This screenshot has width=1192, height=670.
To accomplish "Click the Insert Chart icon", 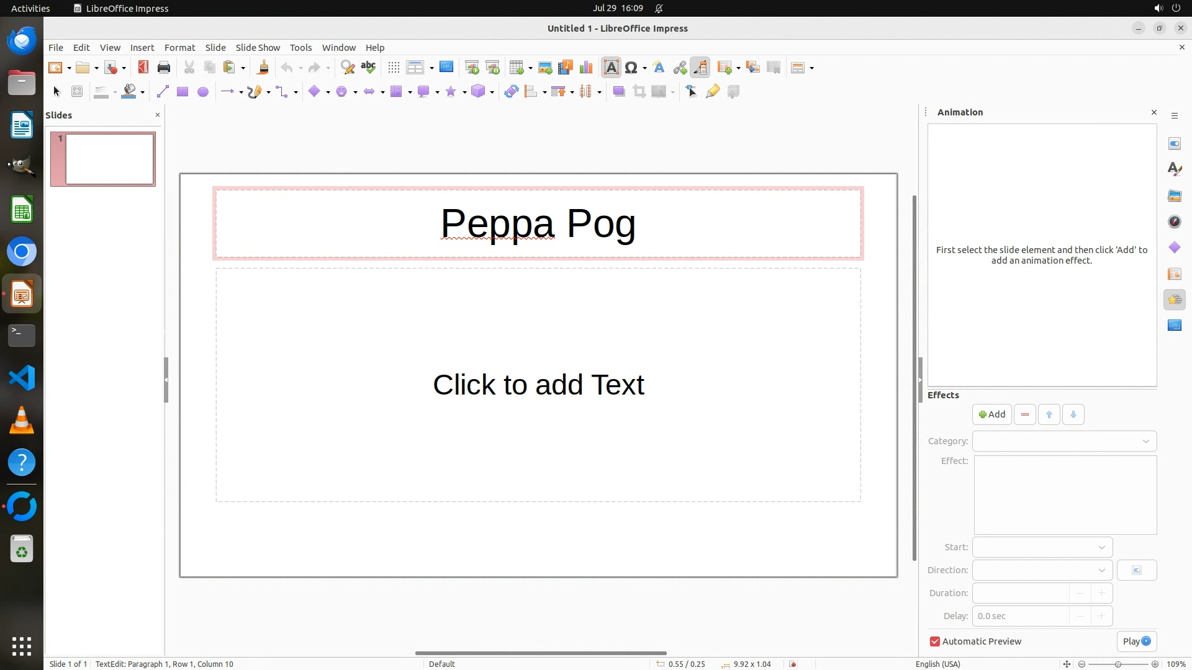I will (x=585, y=68).
